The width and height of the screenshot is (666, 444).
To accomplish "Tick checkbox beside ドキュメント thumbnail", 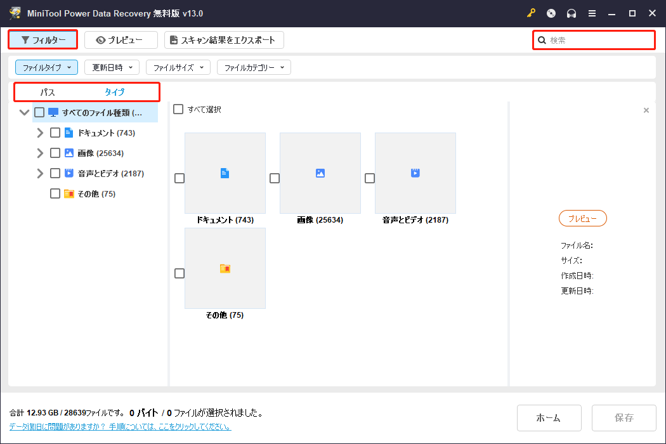I will pos(180,178).
